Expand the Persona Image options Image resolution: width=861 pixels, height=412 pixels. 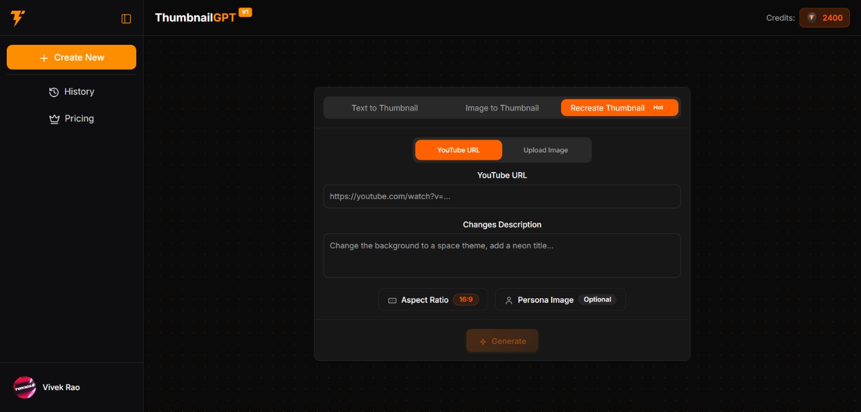560,299
